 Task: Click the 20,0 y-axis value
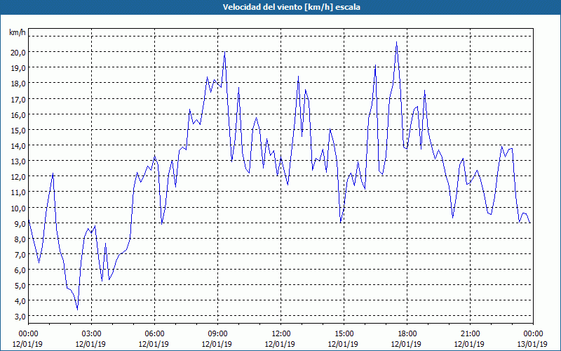tap(18, 53)
